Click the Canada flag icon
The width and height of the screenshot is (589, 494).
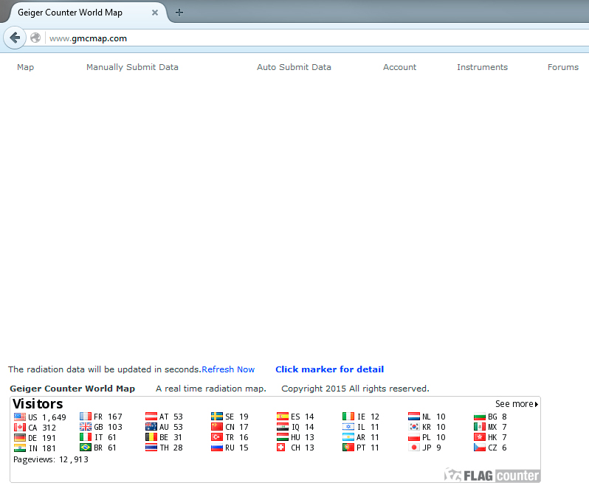pyautogui.click(x=20, y=427)
